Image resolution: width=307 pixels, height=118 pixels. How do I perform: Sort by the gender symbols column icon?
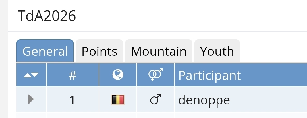pos(155,75)
